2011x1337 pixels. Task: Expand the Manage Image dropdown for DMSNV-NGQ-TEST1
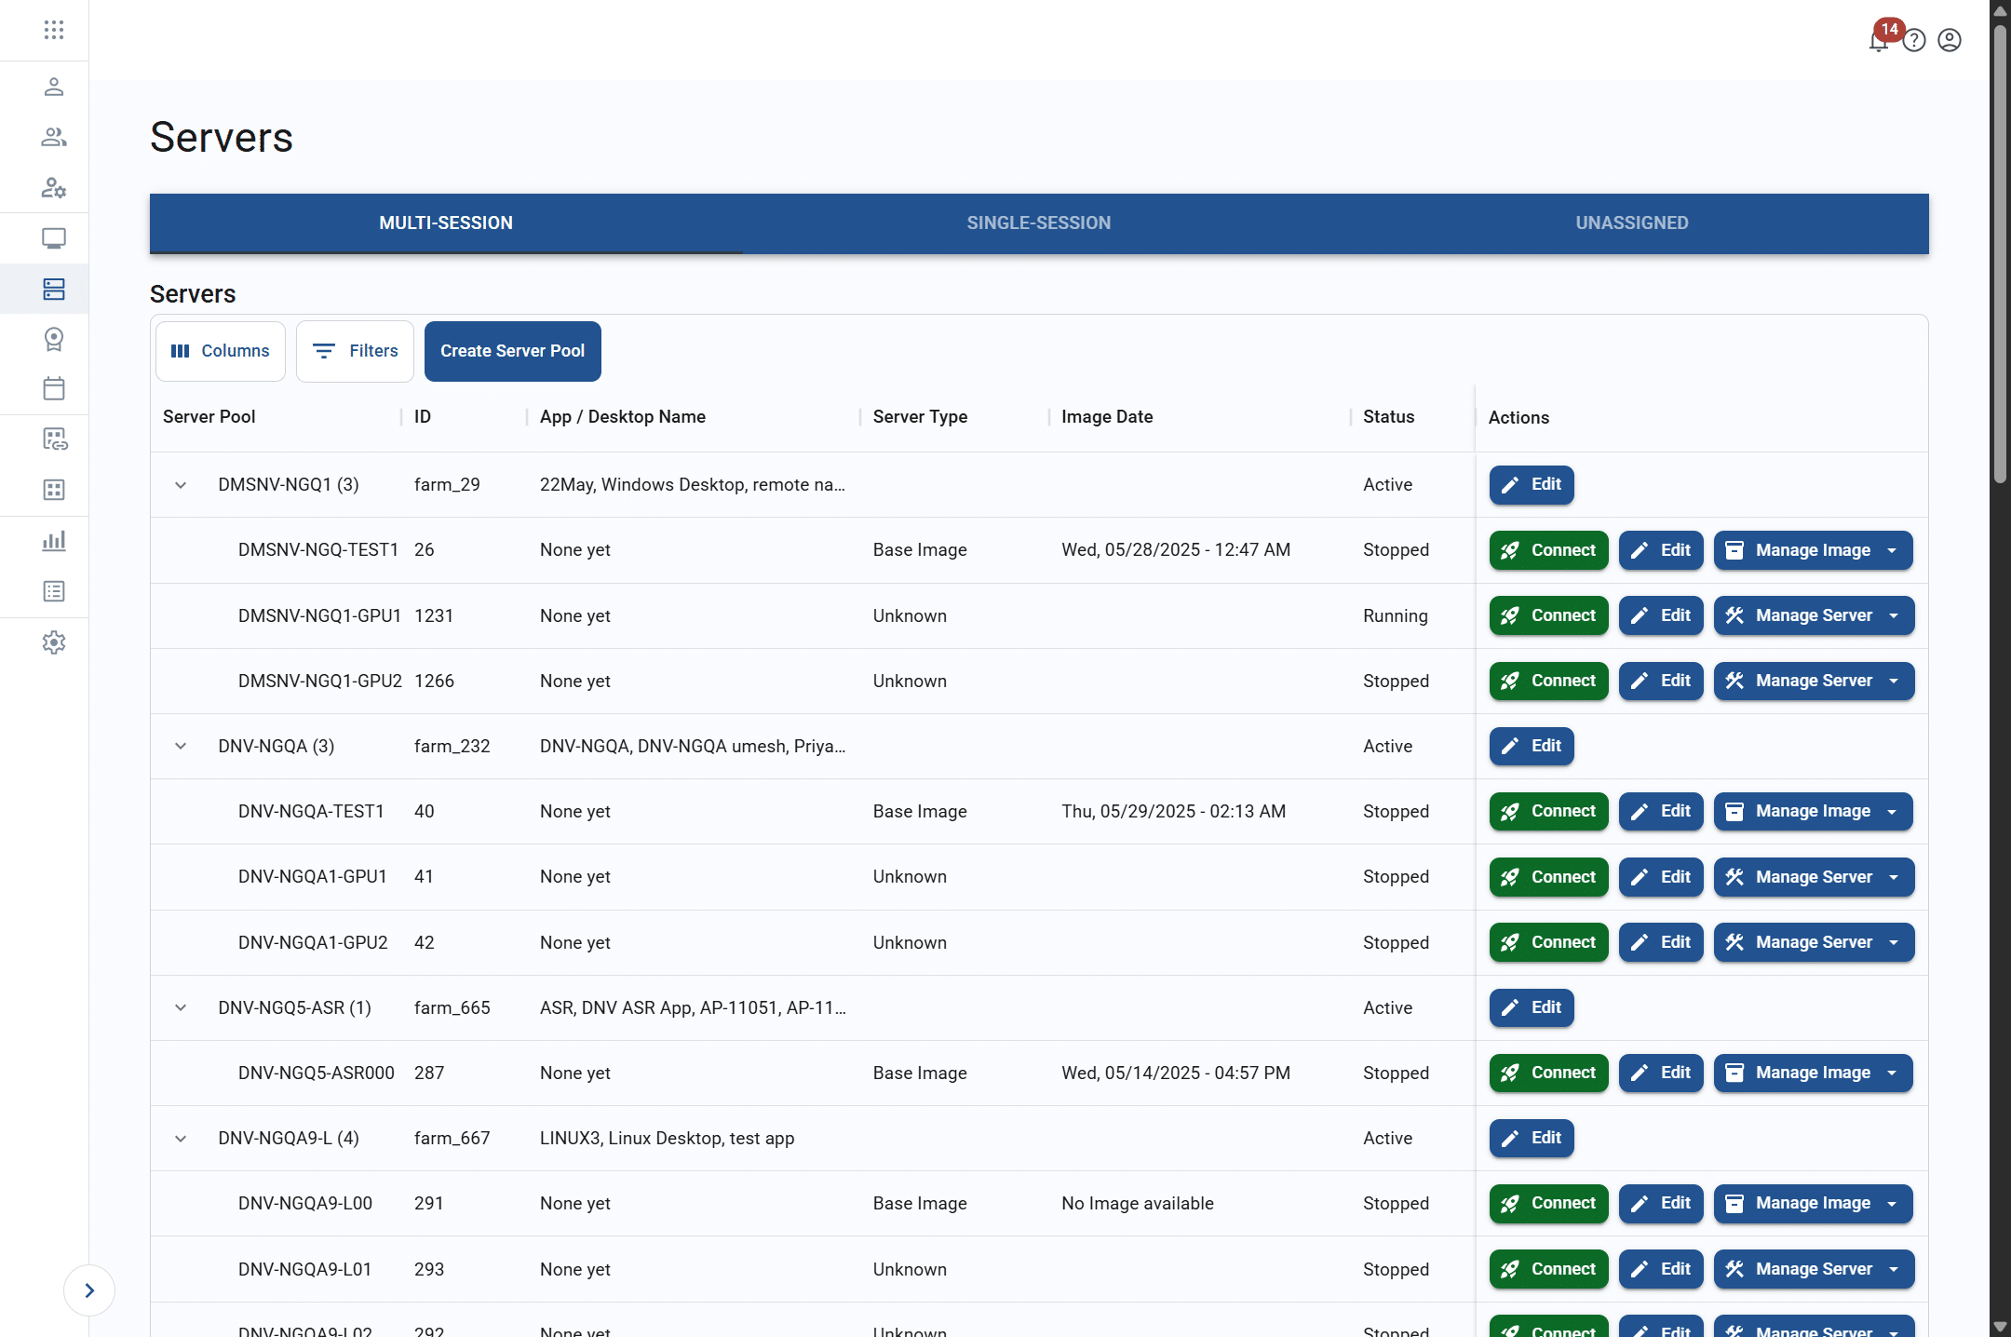coord(1894,550)
